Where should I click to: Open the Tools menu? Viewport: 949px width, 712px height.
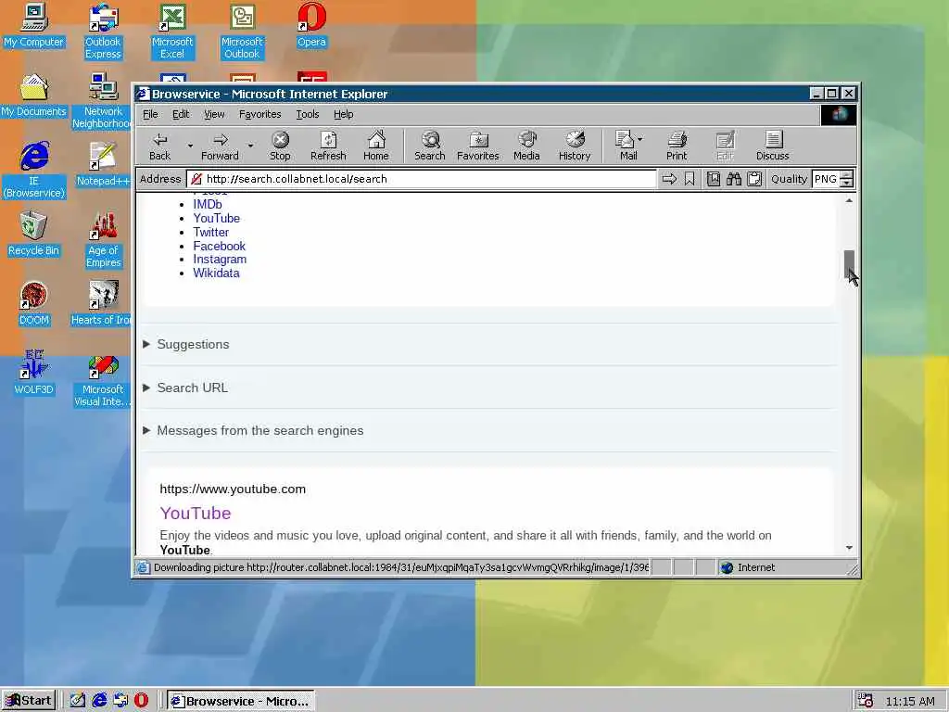308,114
